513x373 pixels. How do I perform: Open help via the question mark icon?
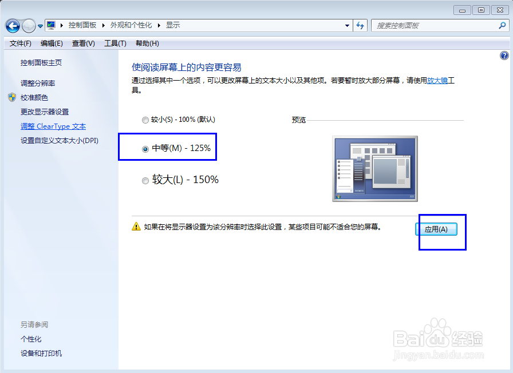tap(503, 55)
